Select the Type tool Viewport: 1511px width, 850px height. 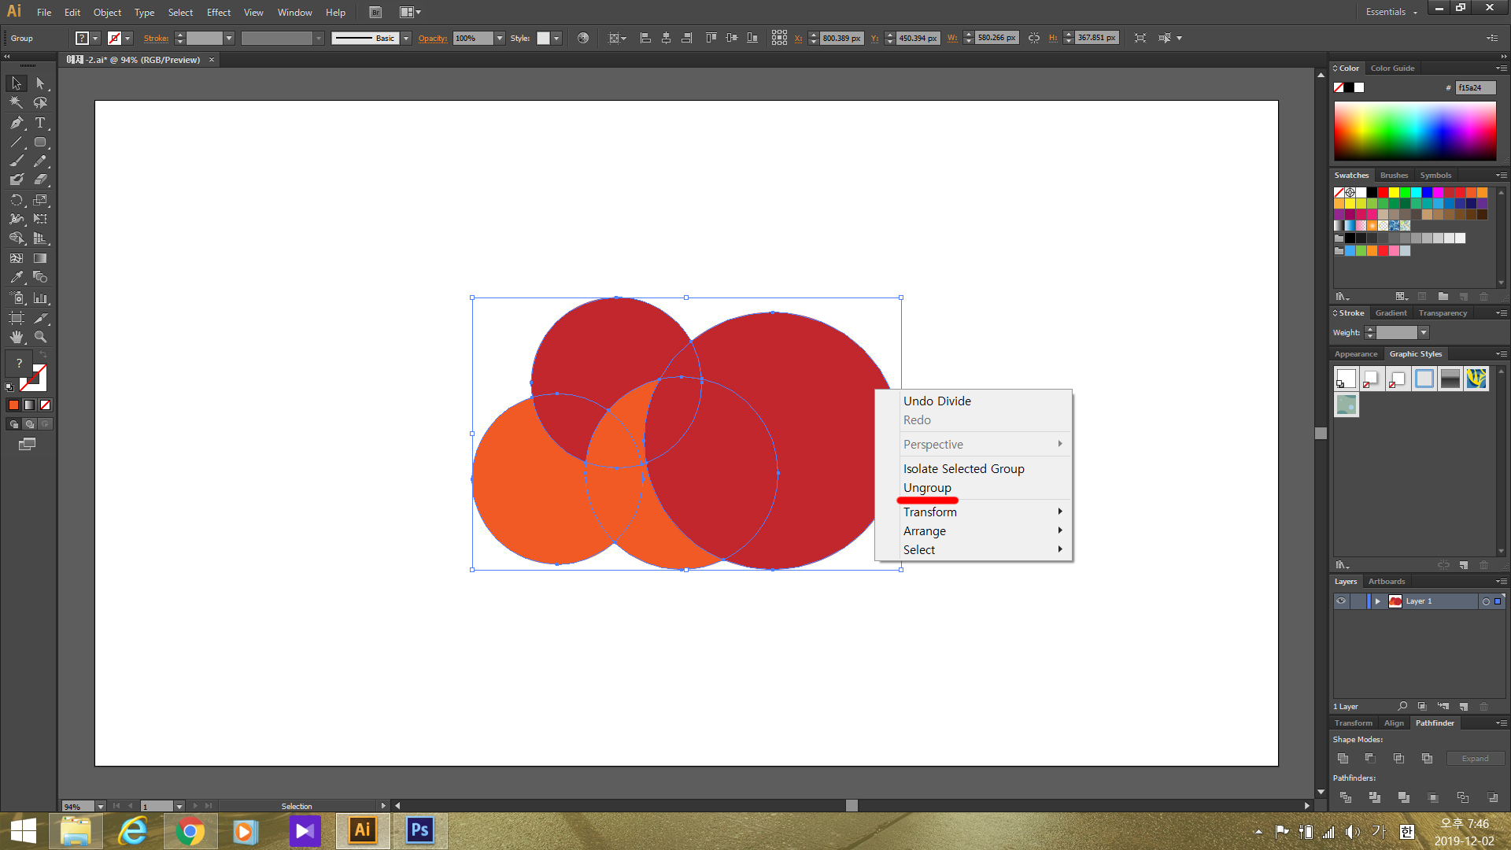point(40,123)
